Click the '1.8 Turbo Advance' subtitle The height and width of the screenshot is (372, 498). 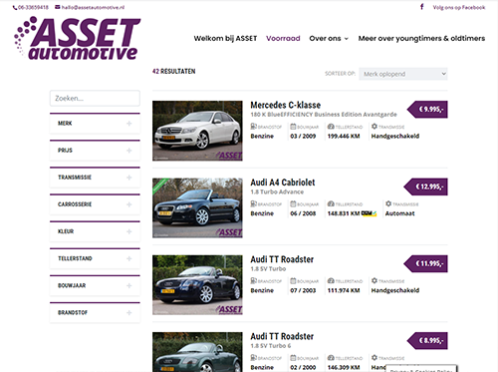[277, 191]
